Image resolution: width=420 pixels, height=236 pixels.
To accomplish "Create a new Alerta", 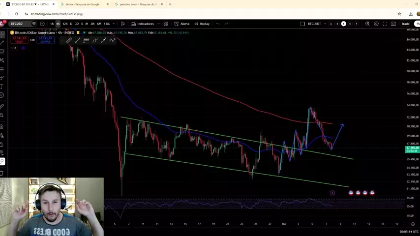I will (182, 24).
